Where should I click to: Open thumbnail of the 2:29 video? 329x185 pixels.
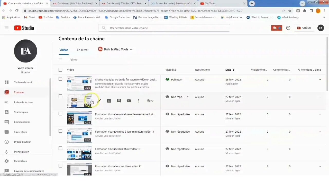coord(79,83)
